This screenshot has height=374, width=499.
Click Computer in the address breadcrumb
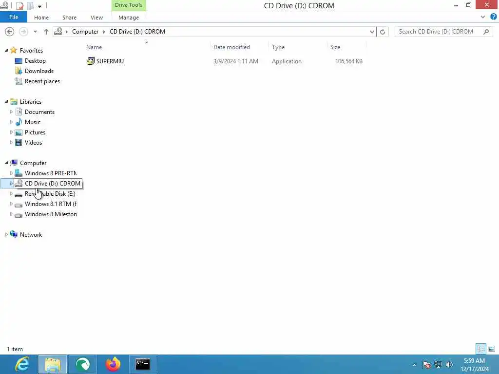click(85, 32)
